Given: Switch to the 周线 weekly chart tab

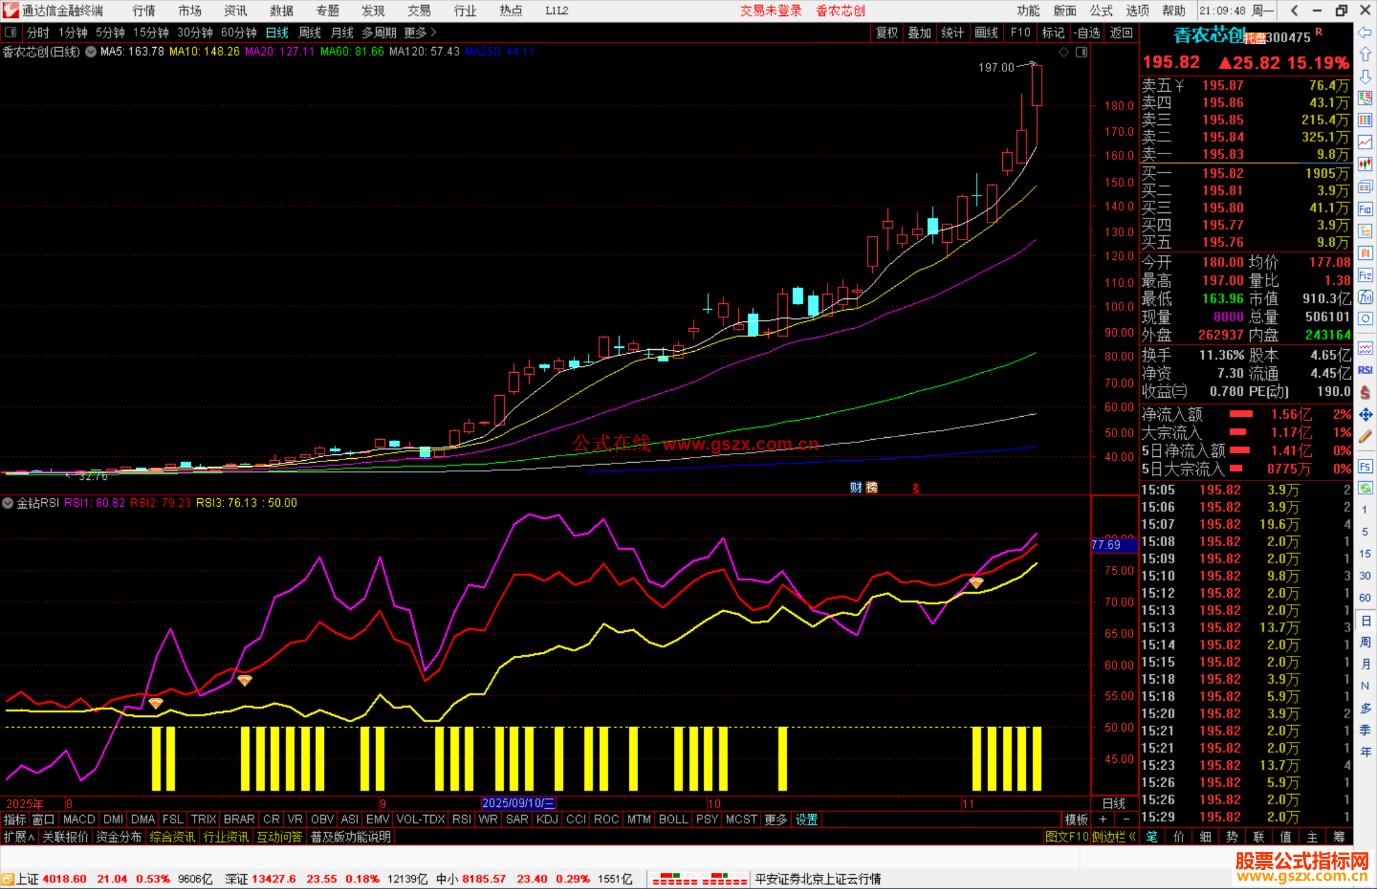Looking at the screenshot, I should pos(310,33).
